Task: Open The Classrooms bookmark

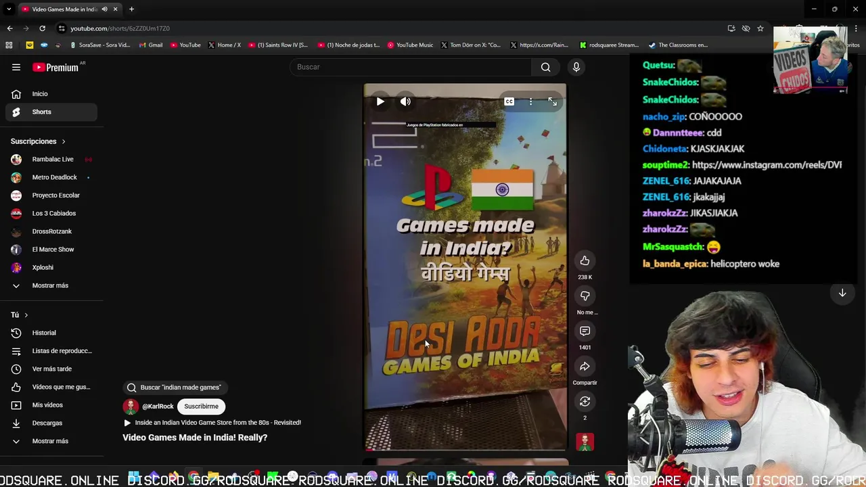Action: (x=678, y=45)
